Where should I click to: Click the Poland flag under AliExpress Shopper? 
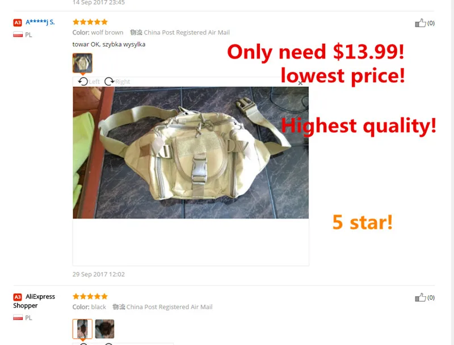[x=18, y=318]
